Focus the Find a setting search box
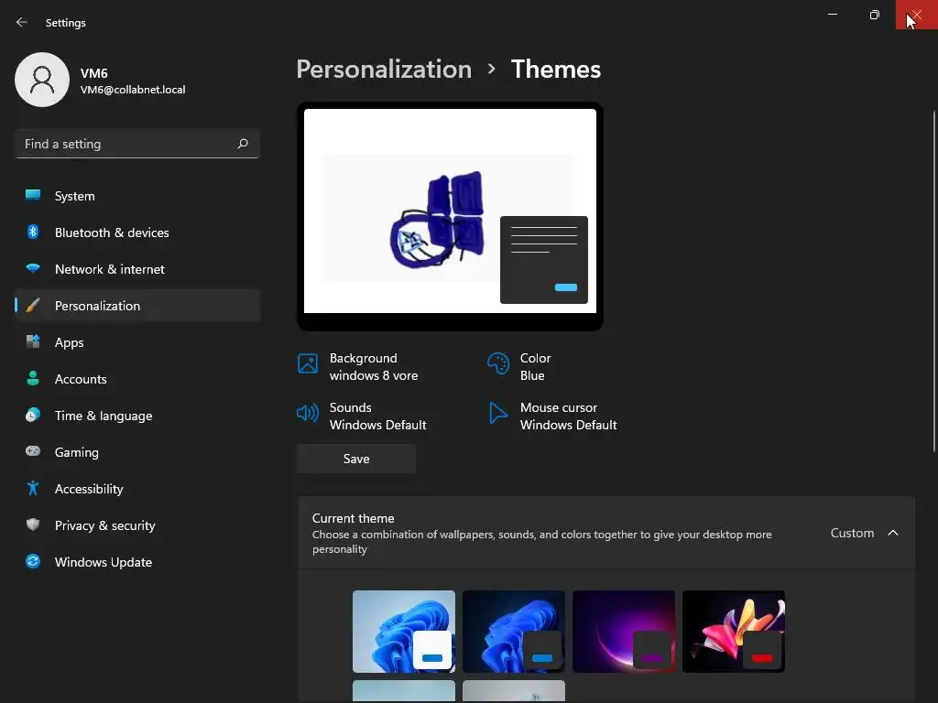Screen dimensions: 938x703 [x=137, y=144]
